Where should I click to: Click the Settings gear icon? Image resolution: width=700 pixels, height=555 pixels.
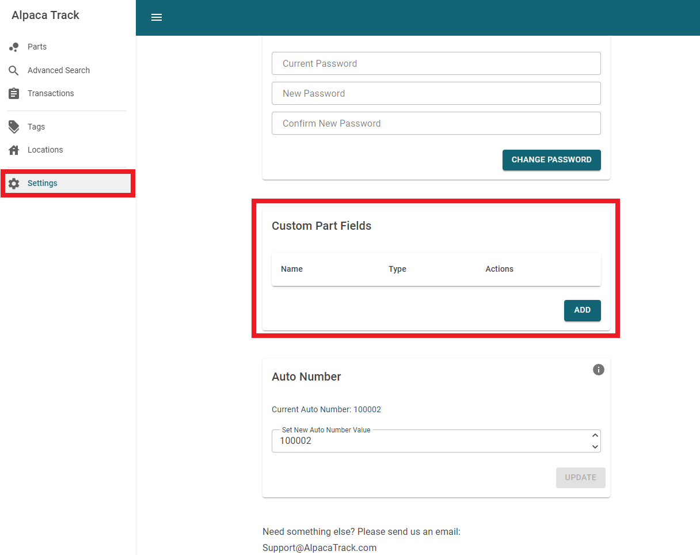point(14,184)
